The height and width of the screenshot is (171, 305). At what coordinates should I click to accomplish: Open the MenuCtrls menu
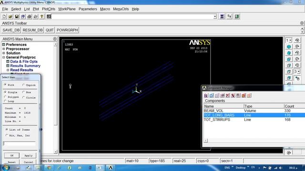pyautogui.click(x=121, y=9)
